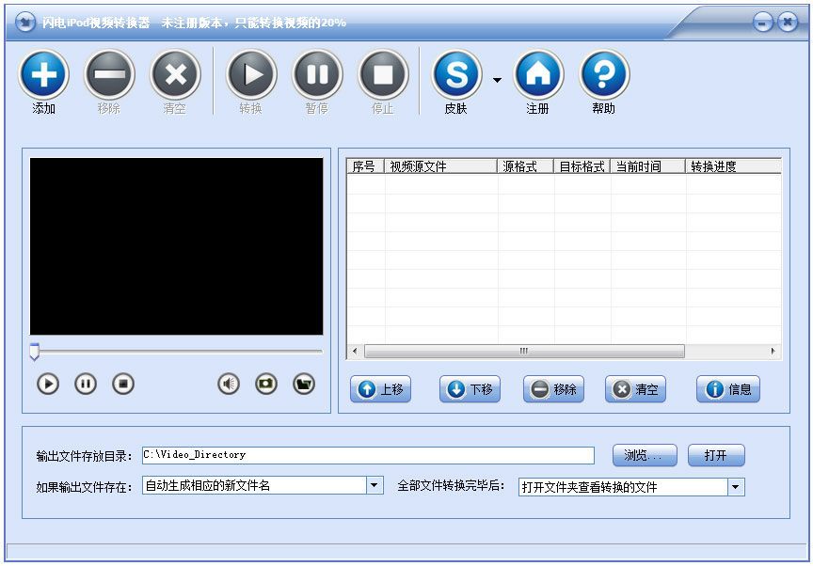This screenshot has width=813, height=566.
Task: Open the 全部文件转换完毕后 dropdown
Action: (x=735, y=486)
